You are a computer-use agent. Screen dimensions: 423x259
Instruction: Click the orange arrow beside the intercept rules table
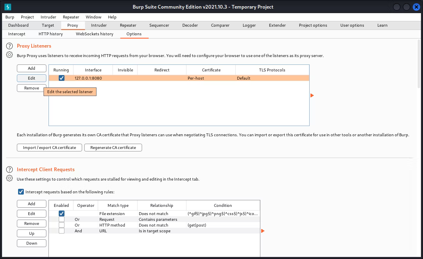point(263,231)
